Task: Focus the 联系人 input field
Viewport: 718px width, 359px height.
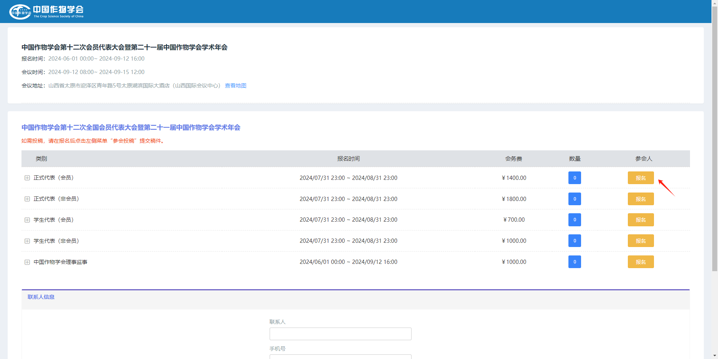Action: [x=341, y=334]
